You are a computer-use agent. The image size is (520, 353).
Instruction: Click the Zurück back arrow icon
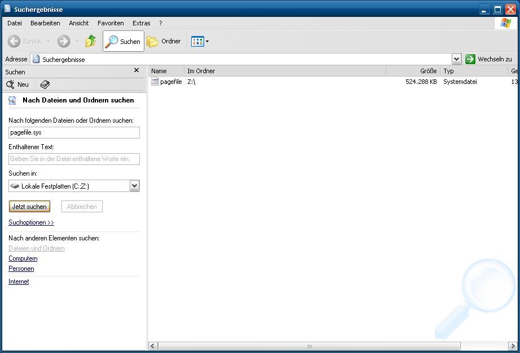coord(14,42)
